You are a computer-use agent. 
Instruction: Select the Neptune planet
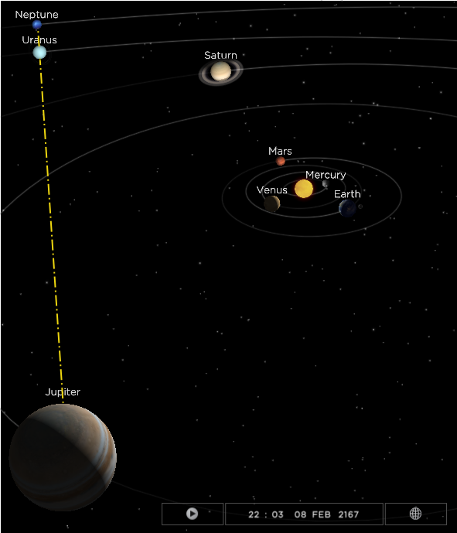click(36, 25)
